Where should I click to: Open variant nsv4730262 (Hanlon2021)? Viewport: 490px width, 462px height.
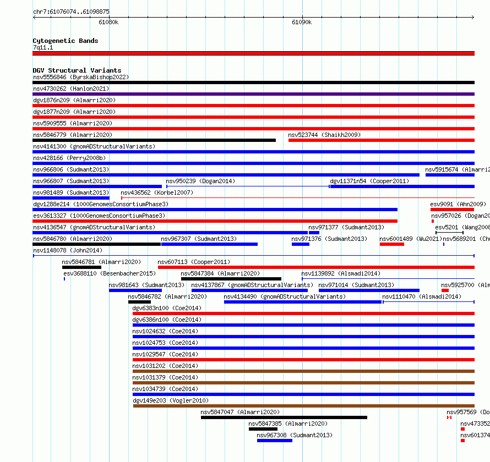[x=71, y=89]
